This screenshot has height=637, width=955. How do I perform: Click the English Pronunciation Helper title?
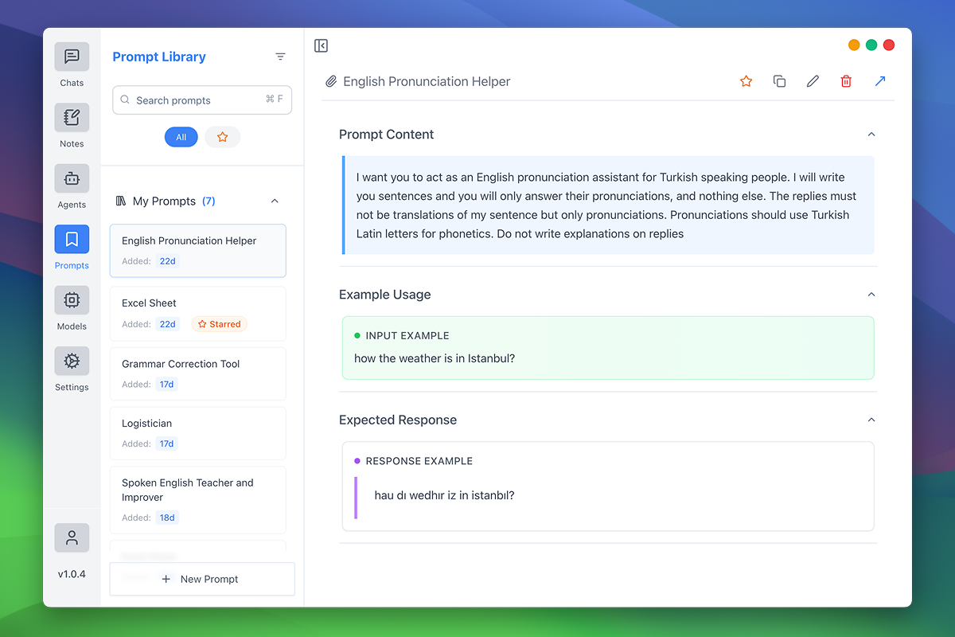(x=427, y=81)
